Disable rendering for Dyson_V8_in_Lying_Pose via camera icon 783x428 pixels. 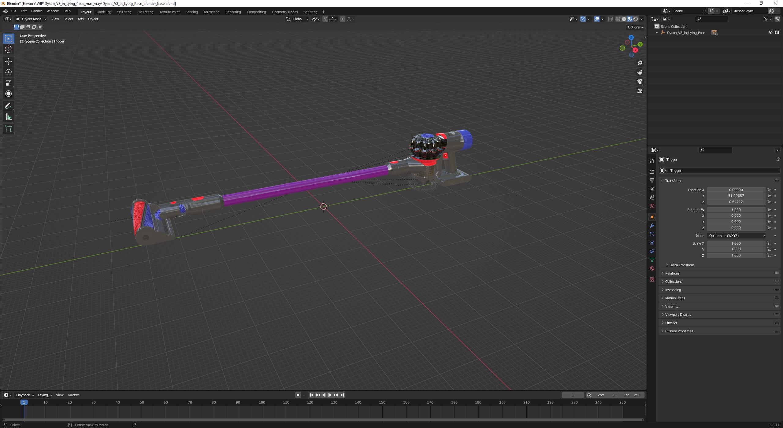click(x=777, y=32)
